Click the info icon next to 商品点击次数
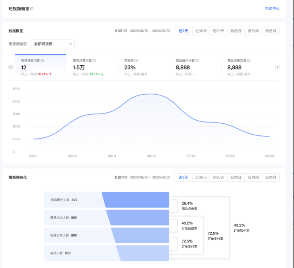 [249, 61]
